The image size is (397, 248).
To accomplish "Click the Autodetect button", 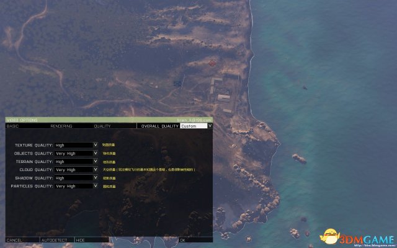I will (57, 240).
